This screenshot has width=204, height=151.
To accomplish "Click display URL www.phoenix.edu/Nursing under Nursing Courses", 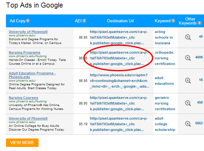I will click(x=28, y=101).
